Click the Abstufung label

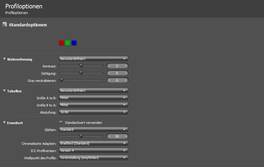pos(48,112)
